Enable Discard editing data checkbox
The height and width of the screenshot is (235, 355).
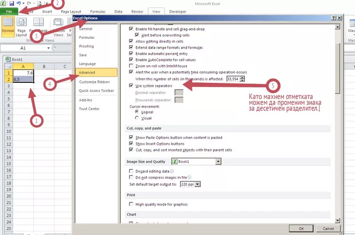tap(131, 171)
